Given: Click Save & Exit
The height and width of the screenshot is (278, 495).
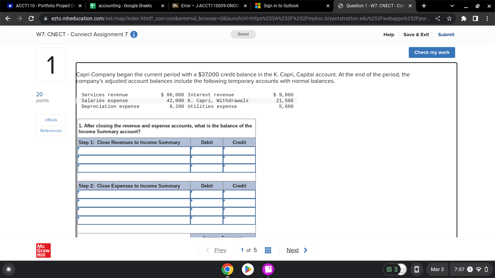Looking at the screenshot, I should tap(416, 34).
